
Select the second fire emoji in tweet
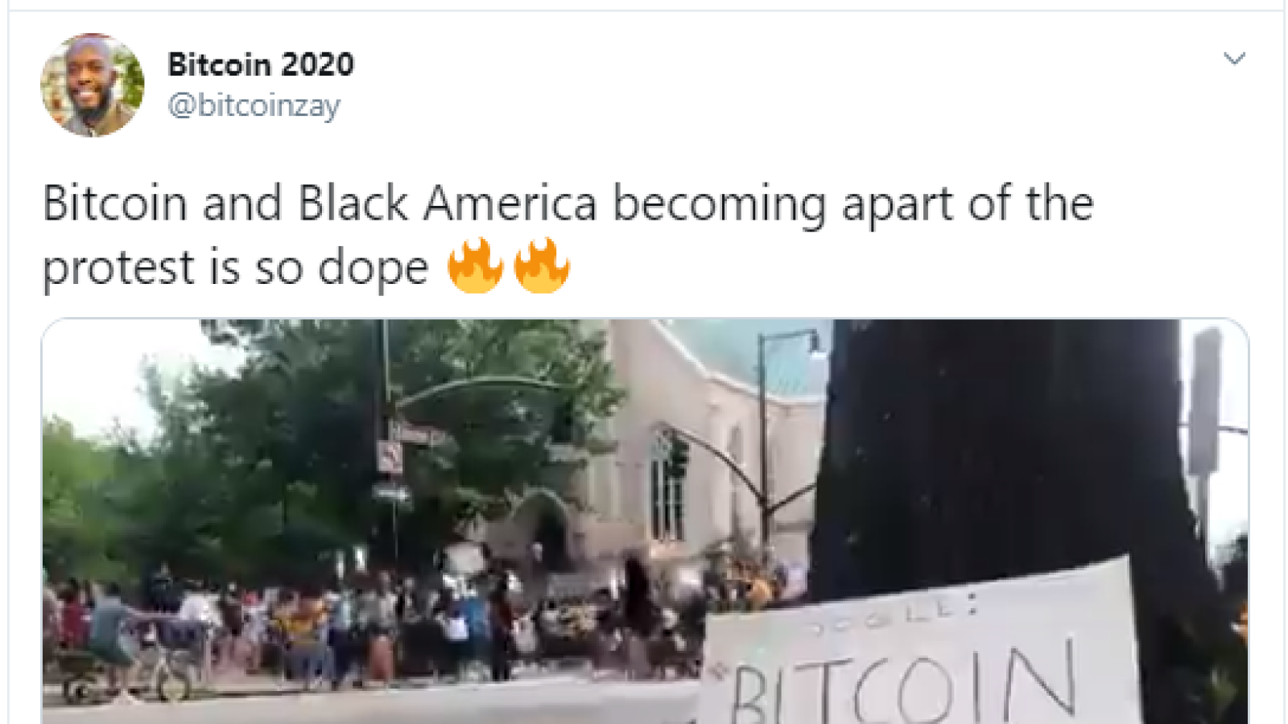tap(542, 265)
